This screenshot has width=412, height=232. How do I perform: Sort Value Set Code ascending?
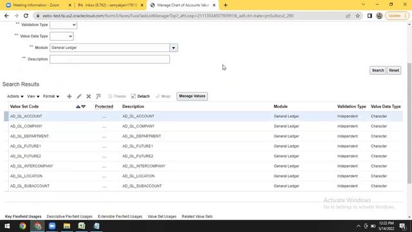78,106
